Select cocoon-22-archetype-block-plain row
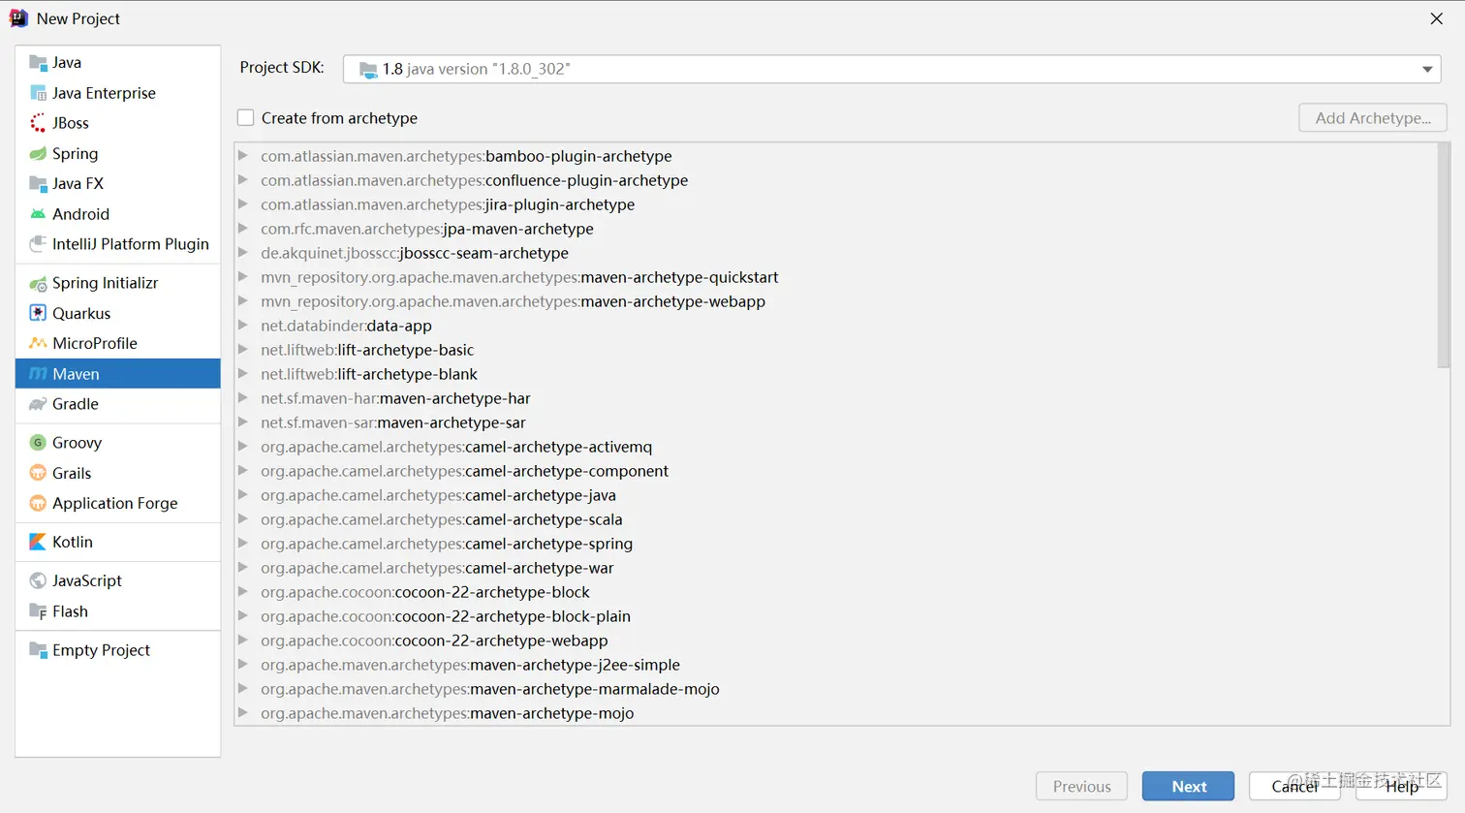The image size is (1465, 813). tap(836, 616)
